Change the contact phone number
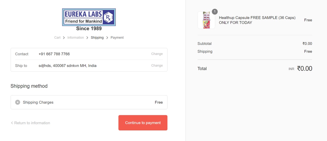 (x=157, y=54)
